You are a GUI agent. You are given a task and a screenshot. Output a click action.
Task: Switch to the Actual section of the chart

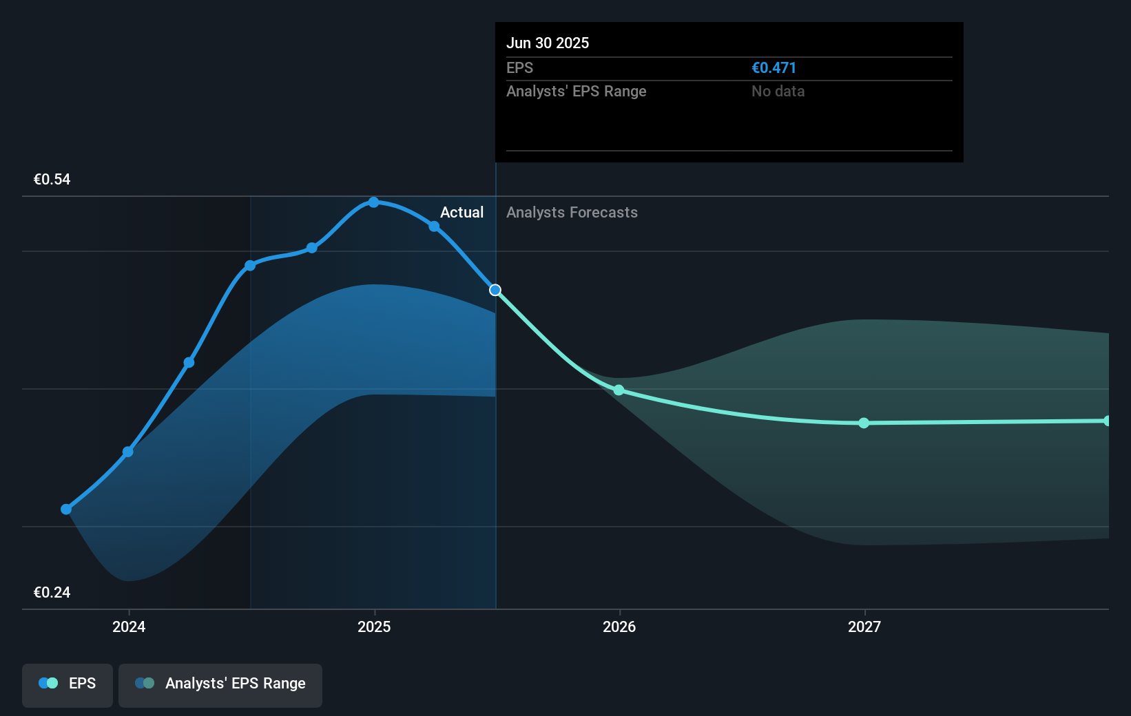click(x=461, y=213)
